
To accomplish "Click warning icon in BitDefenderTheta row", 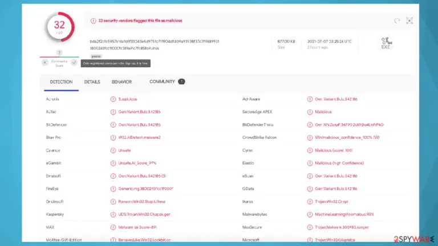I will coord(310,125).
